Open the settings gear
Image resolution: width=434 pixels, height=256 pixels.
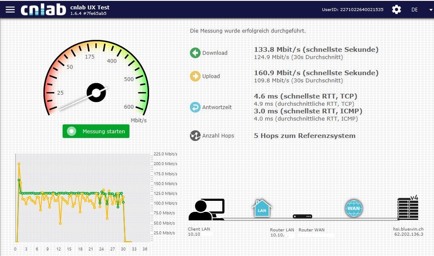click(x=396, y=9)
